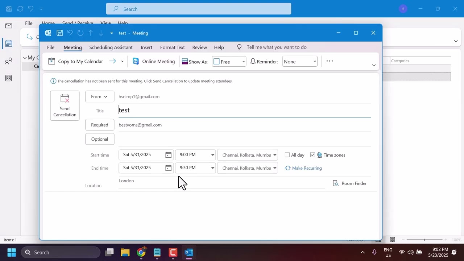Open the From sender dropdown button
This screenshot has height=261, width=464.
point(100,96)
